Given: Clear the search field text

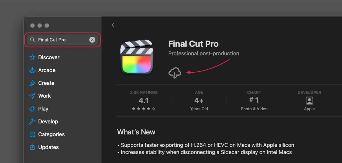Looking at the screenshot, I should pyautogui.click(x=92, y=40).
